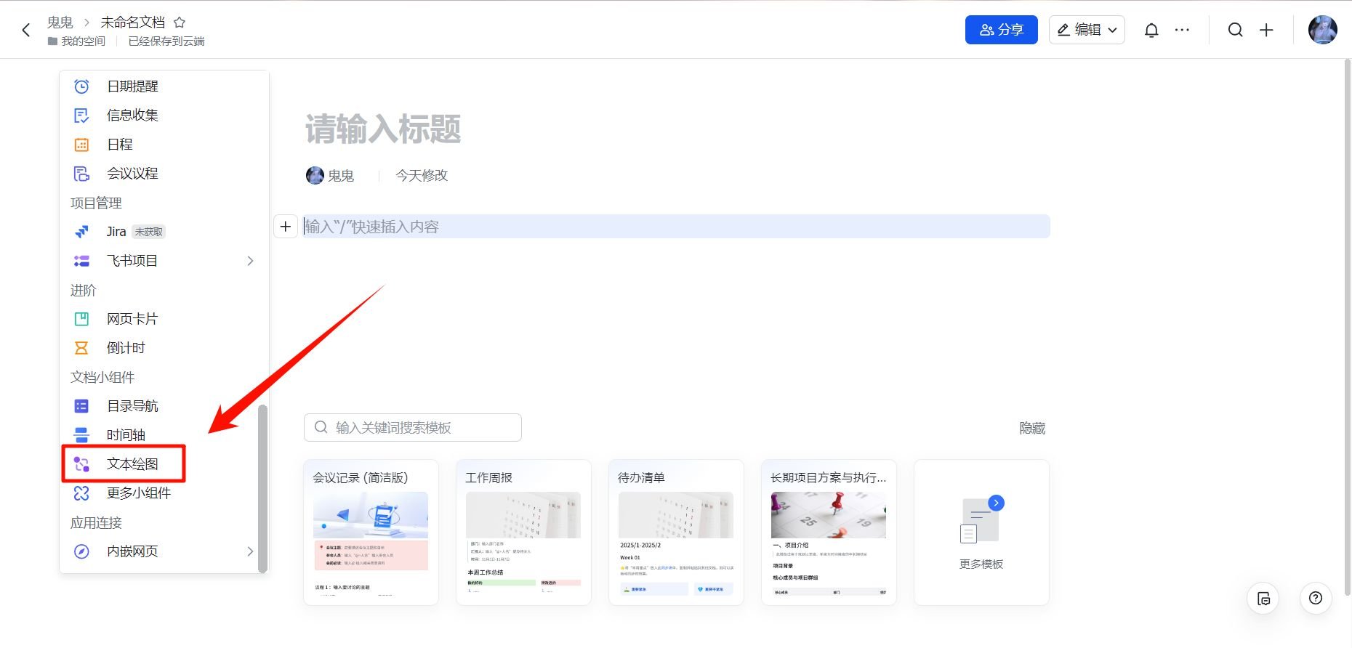
Task: Click the blue 分享 button
Action: (x=1001, y=30)
